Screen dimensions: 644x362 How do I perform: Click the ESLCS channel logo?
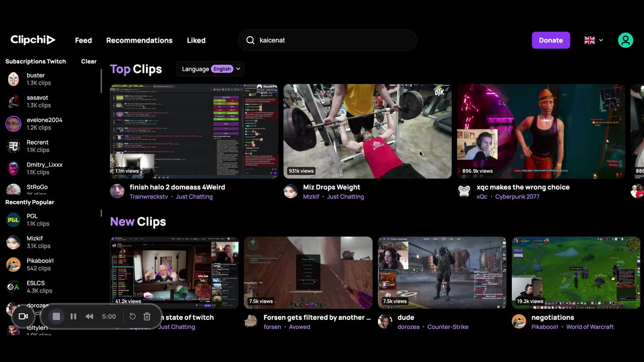14,287
